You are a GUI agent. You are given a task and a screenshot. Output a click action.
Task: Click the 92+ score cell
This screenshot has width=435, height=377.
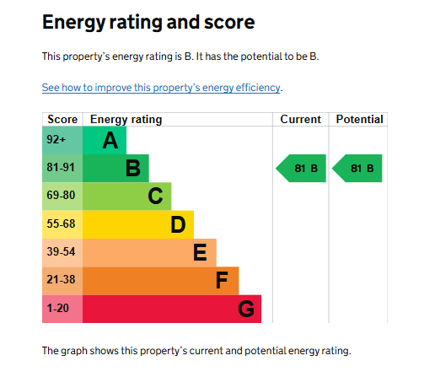tap(62, 140)
